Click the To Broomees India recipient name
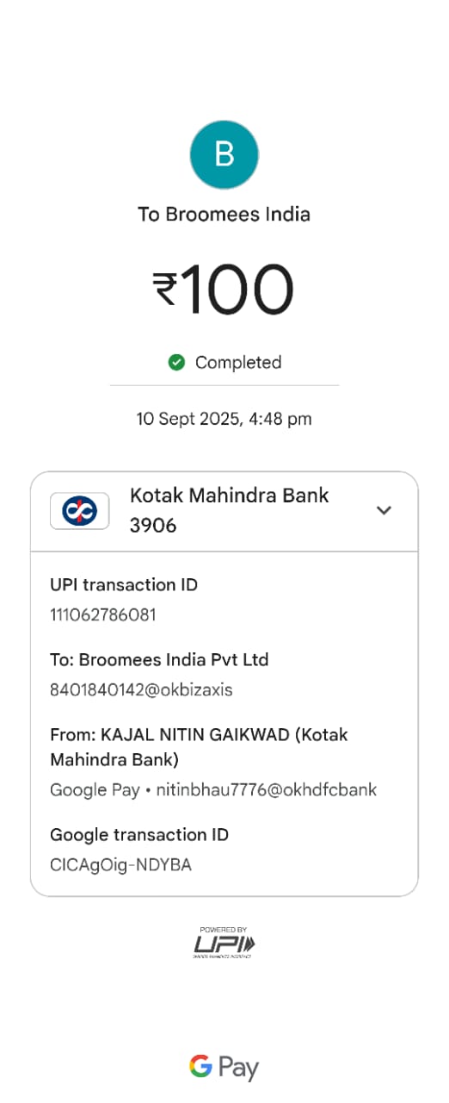 coord(224,214)
